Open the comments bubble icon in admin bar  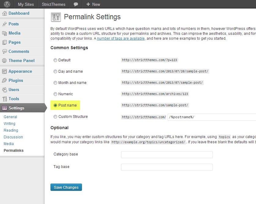pyautogui.click(x=76, y=4)
